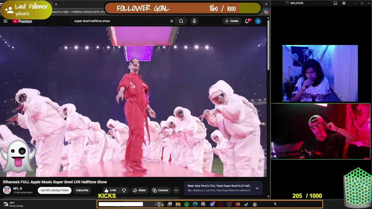Click the Rihanna halftime video player

click(x=133, y=102)
